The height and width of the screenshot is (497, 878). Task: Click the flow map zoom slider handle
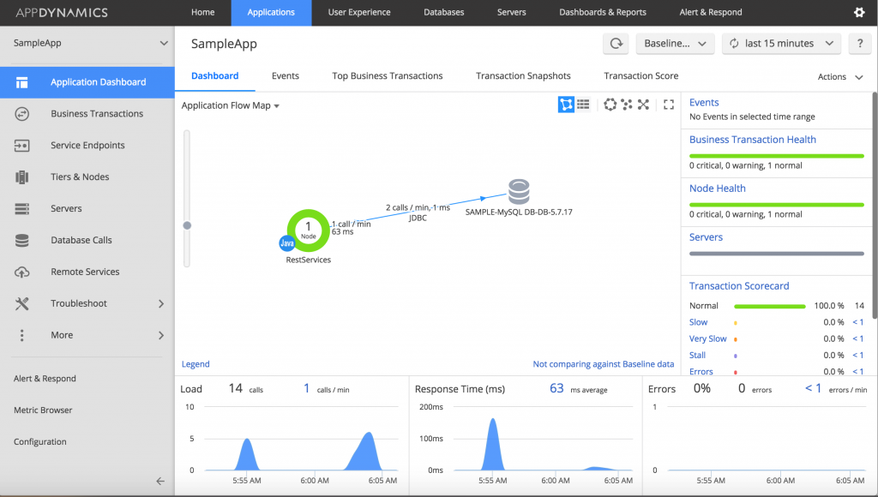(187, 225)
